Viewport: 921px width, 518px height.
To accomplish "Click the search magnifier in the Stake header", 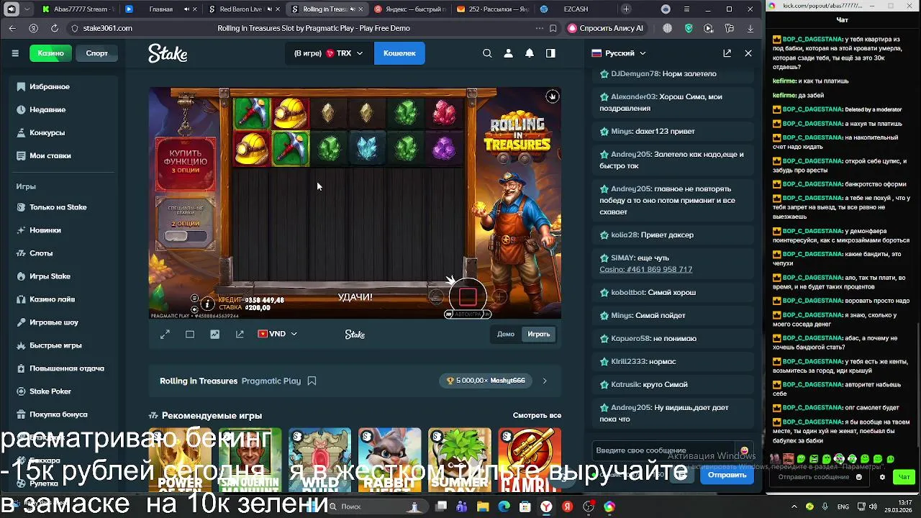I will pyautogui.click(x=487, y=53).
